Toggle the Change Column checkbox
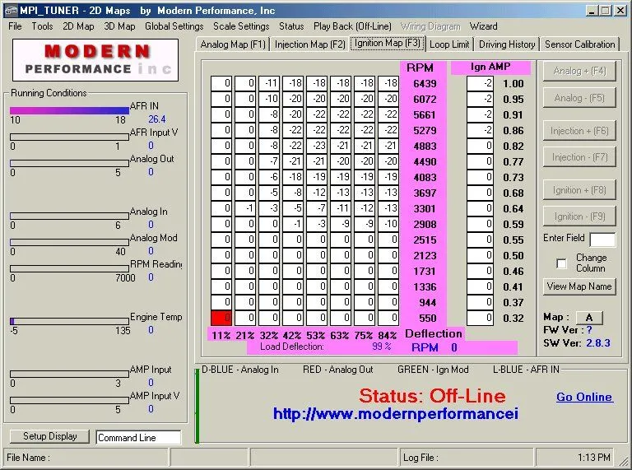 point(562,263)
